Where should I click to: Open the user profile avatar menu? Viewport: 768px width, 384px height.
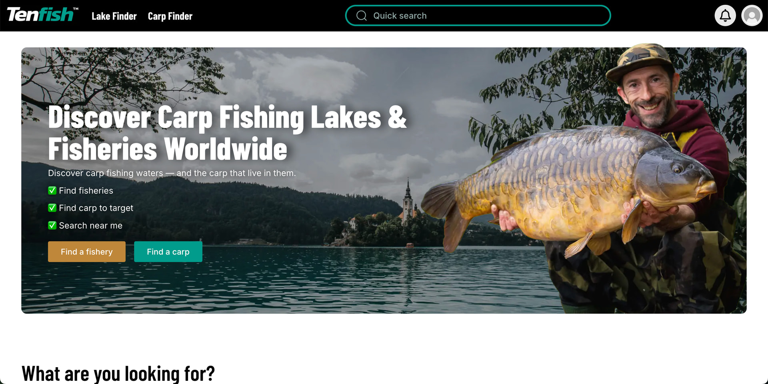[x=752, y=16]
